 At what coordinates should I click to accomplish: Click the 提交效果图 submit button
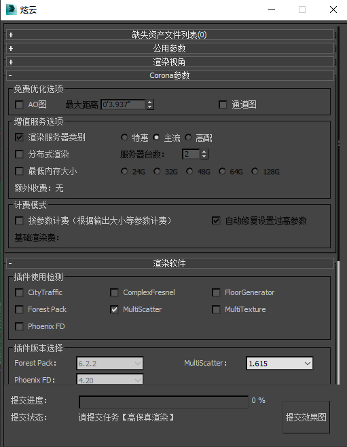tap(306, 417)
